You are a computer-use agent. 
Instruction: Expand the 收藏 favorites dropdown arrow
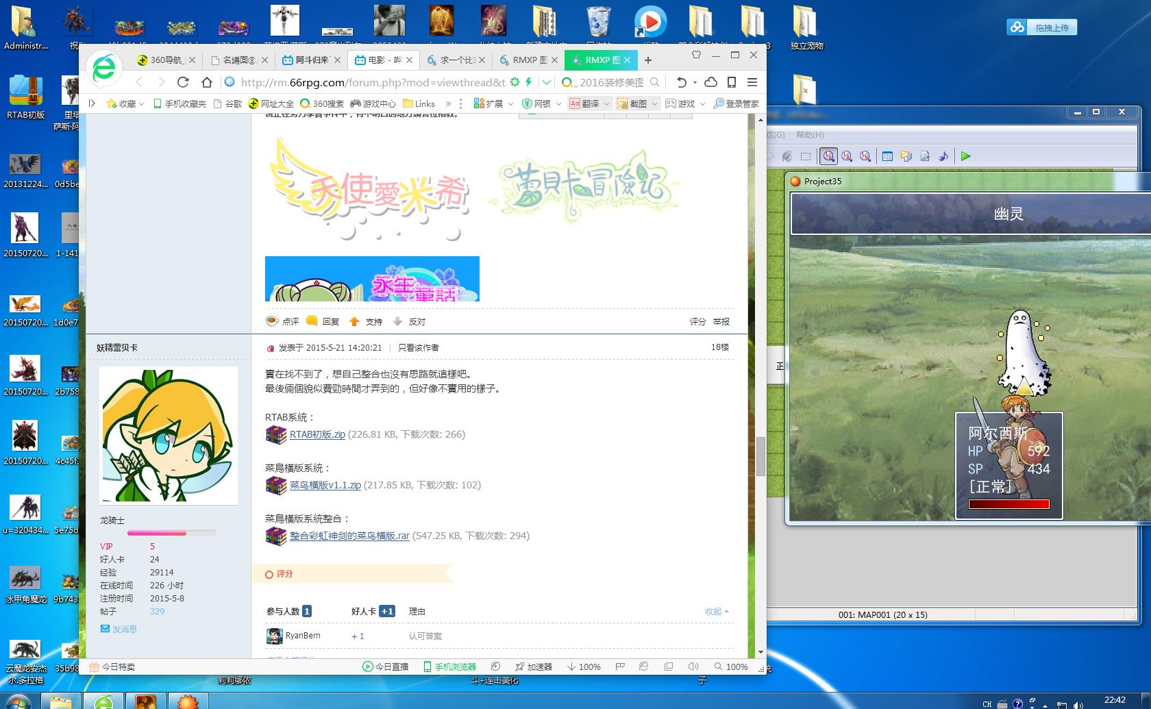point(142,104)
